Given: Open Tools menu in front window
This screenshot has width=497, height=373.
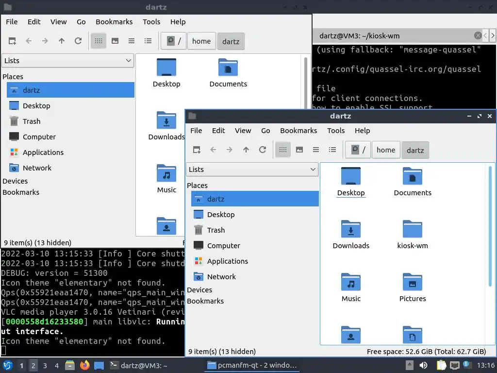Looking at the screenshot, I should click(x=336, y=131).
